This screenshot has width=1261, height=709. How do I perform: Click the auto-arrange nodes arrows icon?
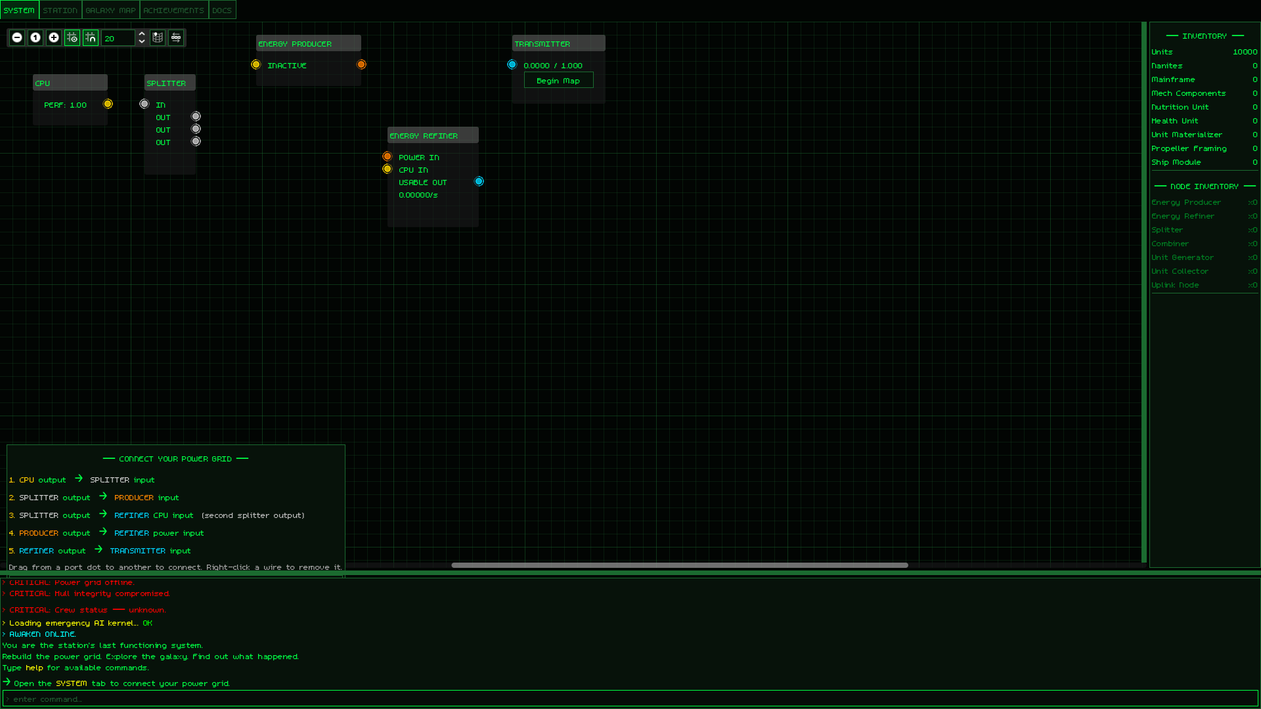coord(176,38)
